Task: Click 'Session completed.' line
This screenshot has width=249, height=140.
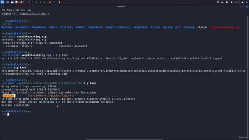Action: 15,105
